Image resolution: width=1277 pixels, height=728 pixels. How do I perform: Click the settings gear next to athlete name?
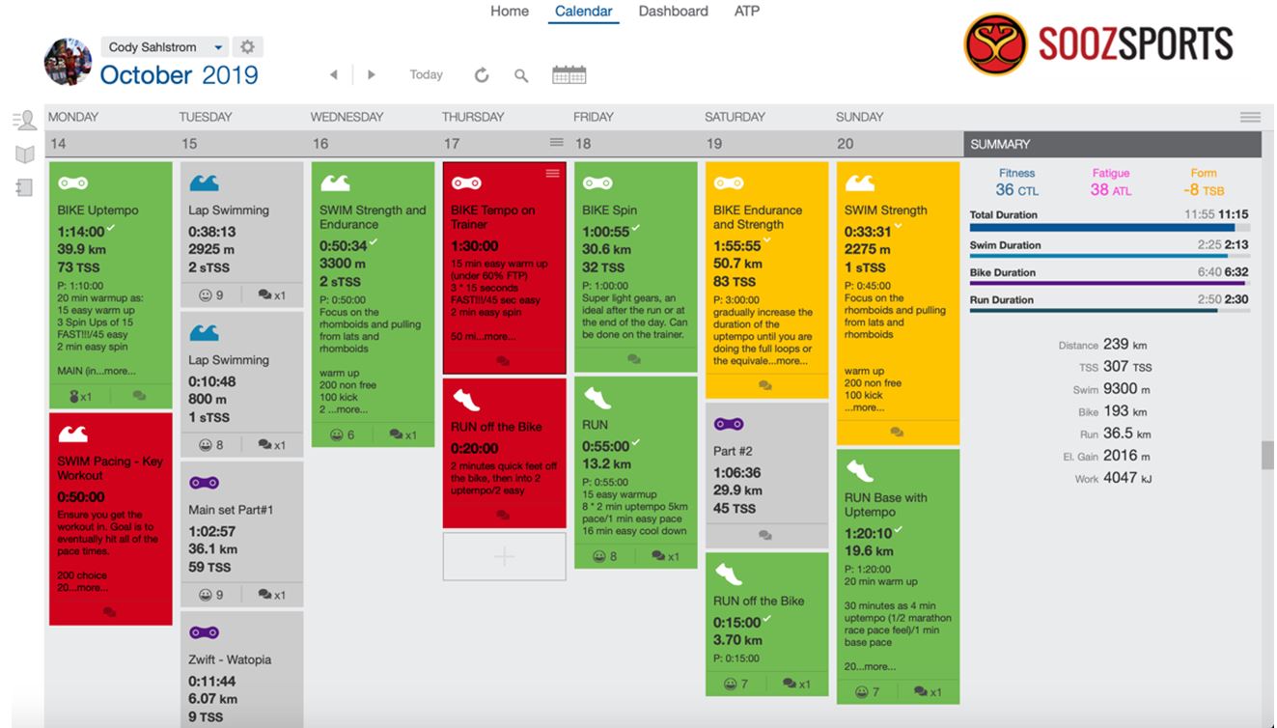(x=248, y=47)
